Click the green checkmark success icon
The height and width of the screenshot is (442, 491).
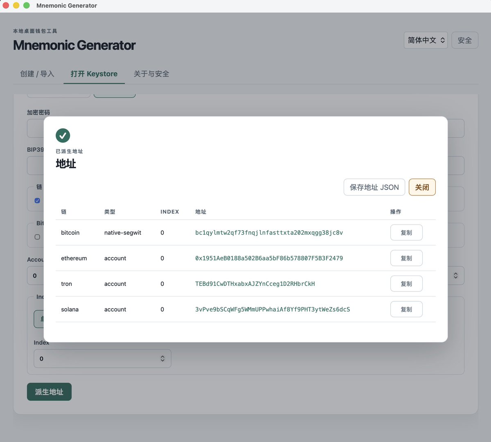tap(63, 135)
